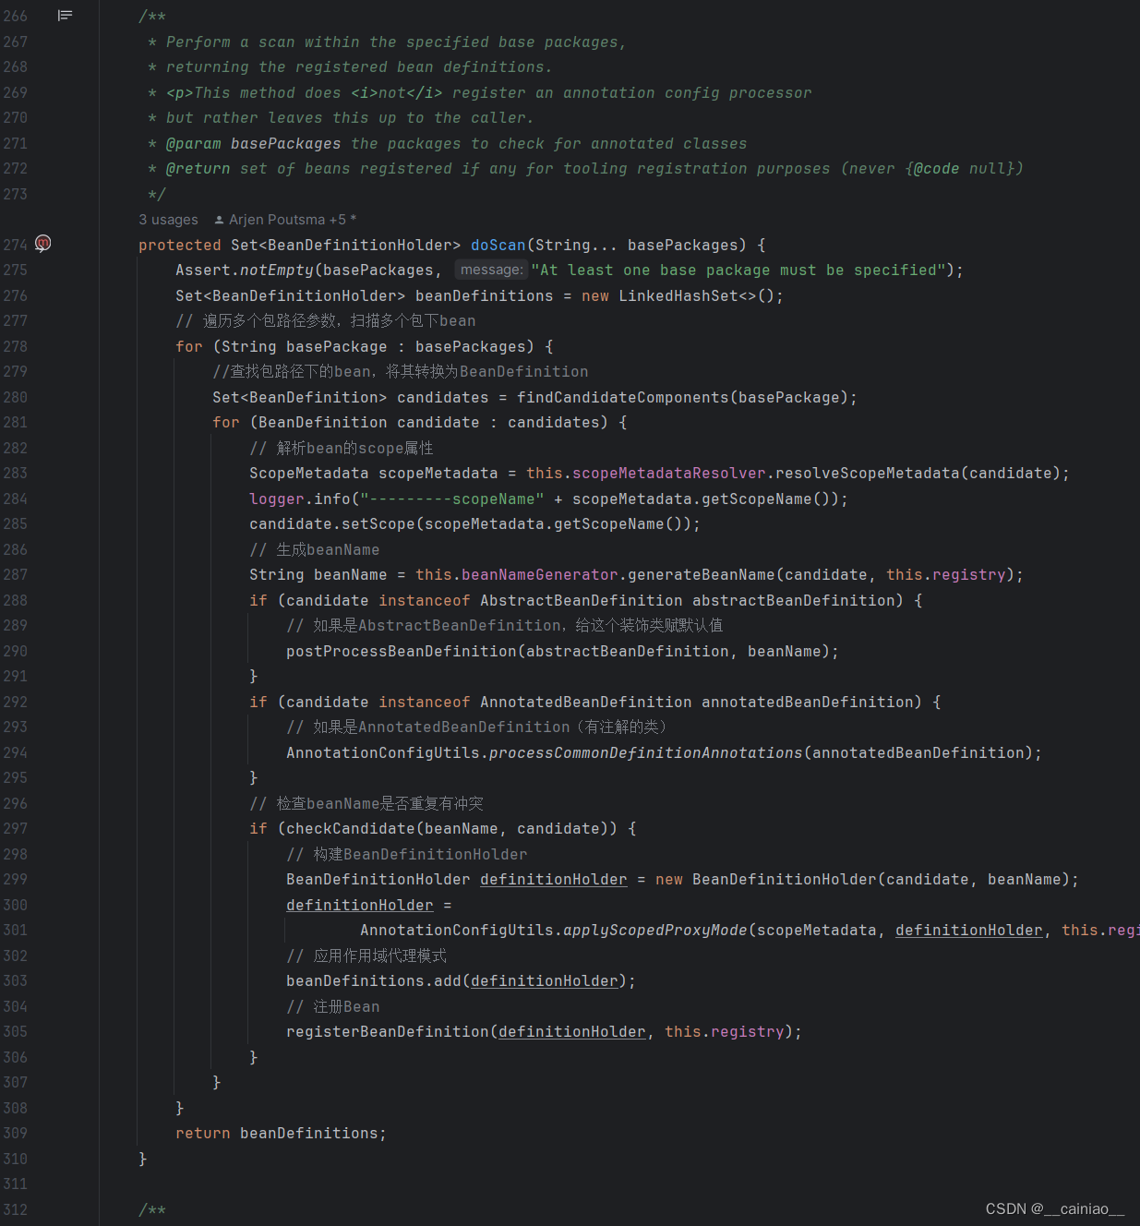Click line number 280 in the gutter
The width and height of the screenshot is (1140, 1226).
[x=16, y=397]
